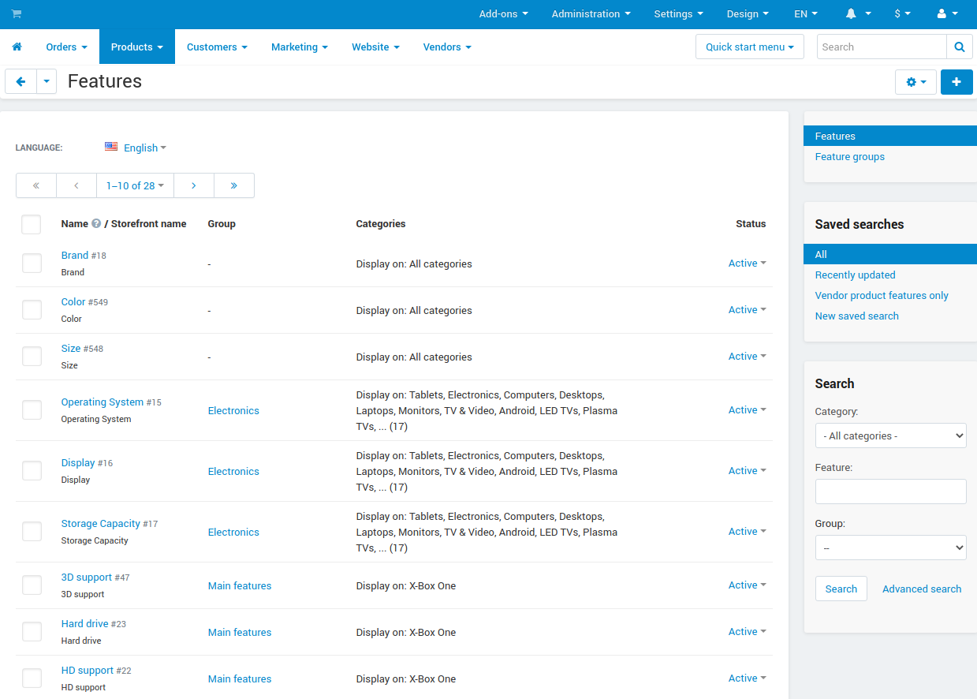Open the Website menu

(375, 47)
